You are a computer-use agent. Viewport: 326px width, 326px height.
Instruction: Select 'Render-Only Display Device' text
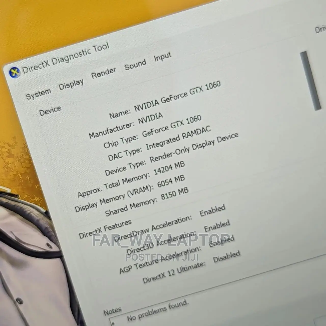(x=194, y=147)
